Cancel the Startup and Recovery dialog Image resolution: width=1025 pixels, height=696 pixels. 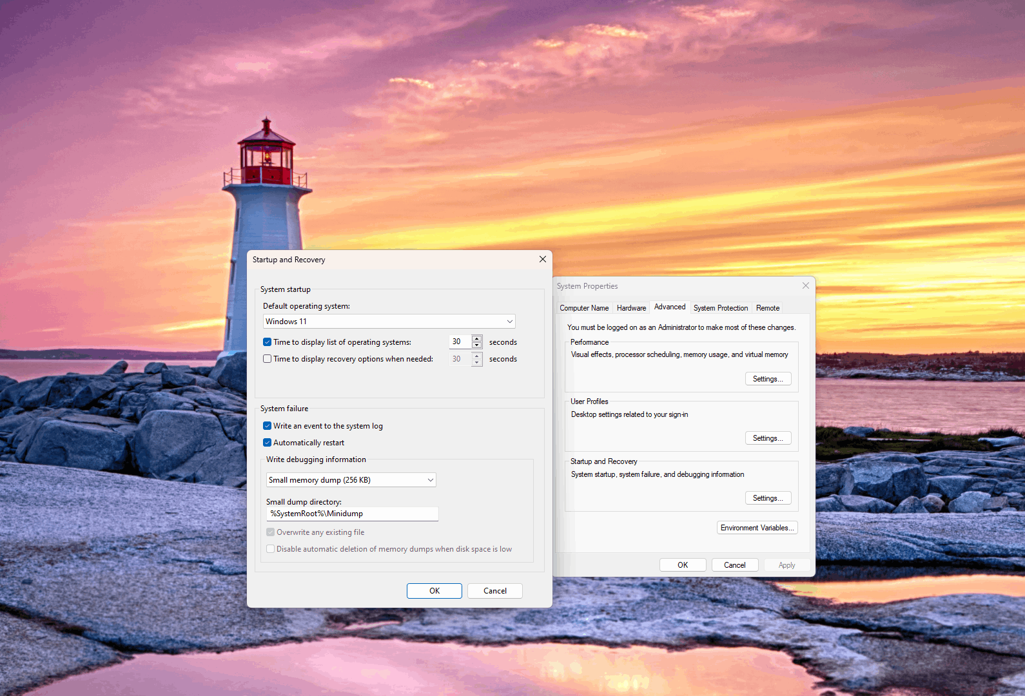(495, 591)
